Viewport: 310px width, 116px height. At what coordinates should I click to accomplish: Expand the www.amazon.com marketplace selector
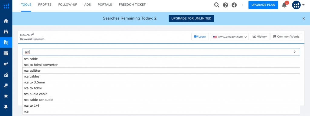point(229,36)
